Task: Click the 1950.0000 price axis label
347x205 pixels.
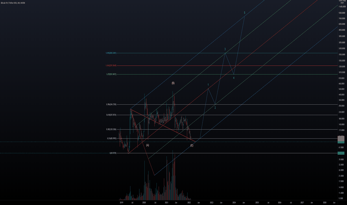Action: point(342,54)
